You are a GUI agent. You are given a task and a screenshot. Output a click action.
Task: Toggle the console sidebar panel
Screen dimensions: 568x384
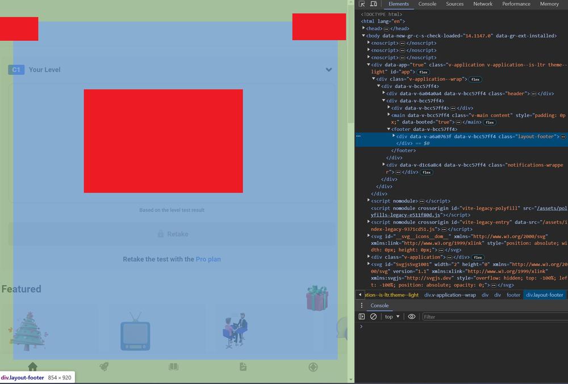click(362, 317)
